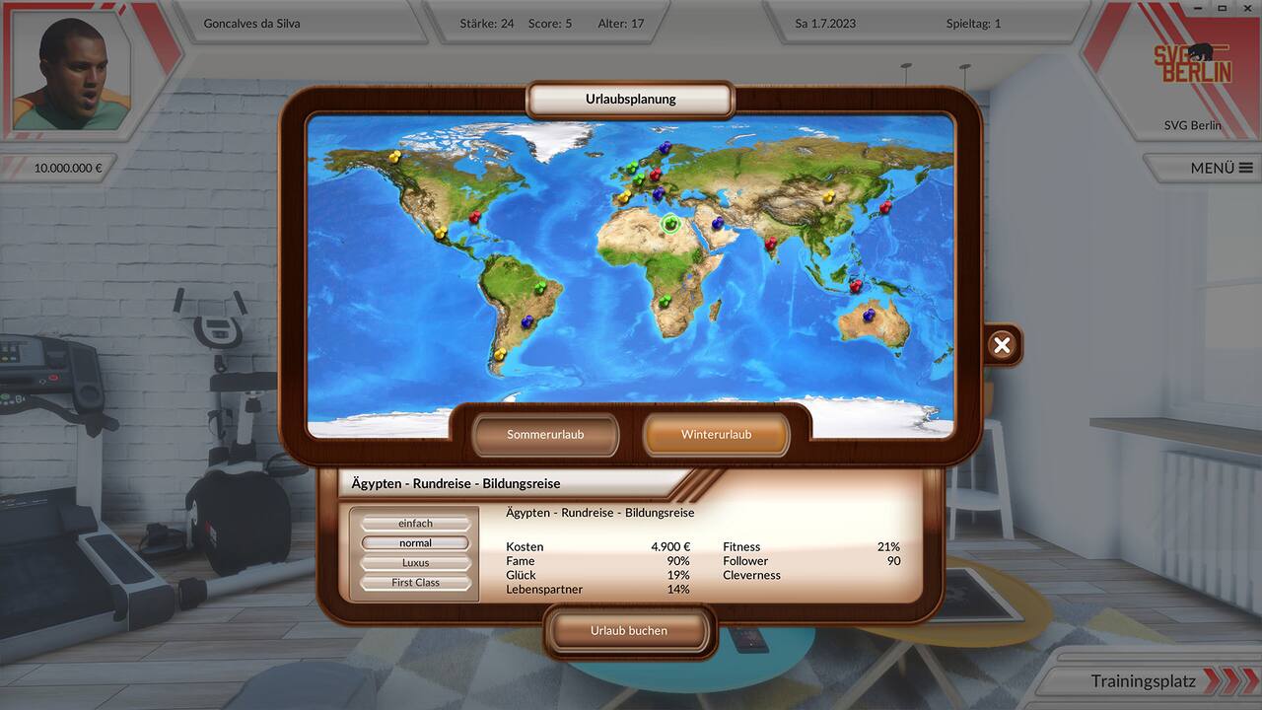Viewport: 1262px width, 710px height.
Task: Click the Cleverness label
Action: 751,576
